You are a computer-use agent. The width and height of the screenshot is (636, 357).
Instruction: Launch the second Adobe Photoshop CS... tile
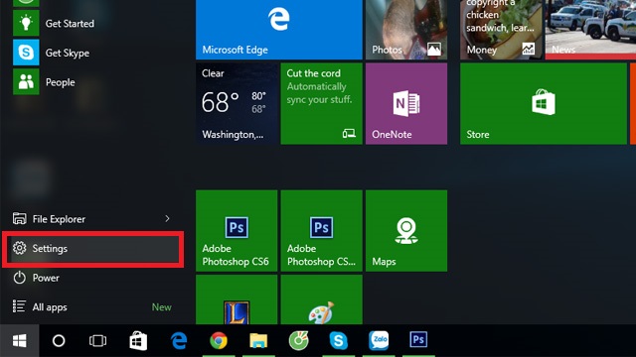321,231
